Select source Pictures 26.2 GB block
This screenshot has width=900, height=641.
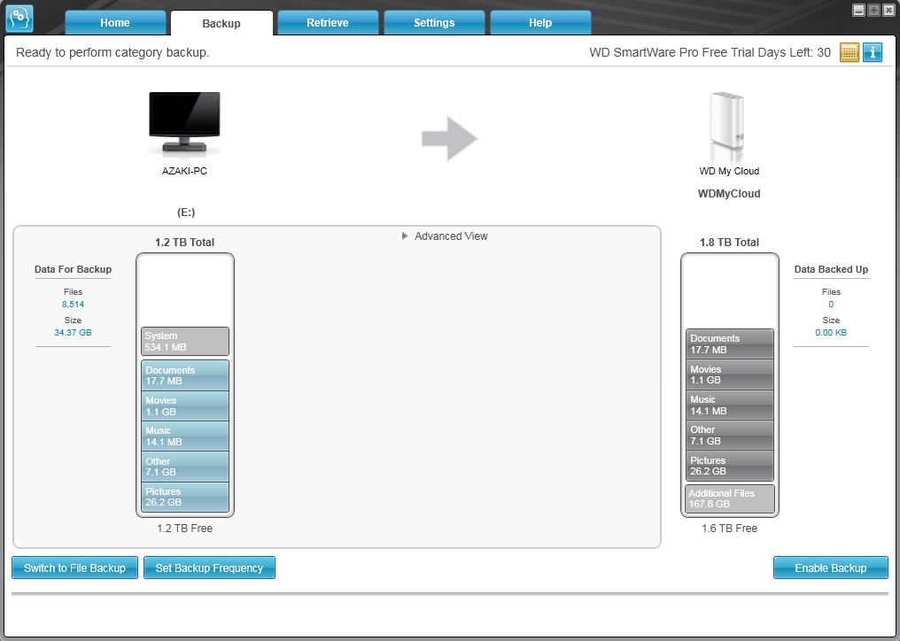tap(185, 497)
